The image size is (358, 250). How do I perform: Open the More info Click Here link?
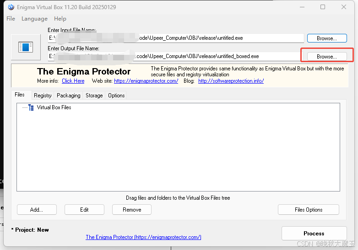click(73, 81)
